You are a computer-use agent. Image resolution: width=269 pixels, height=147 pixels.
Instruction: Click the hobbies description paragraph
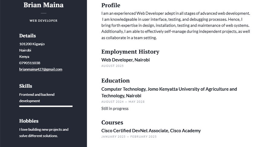[x=44, y=133]
